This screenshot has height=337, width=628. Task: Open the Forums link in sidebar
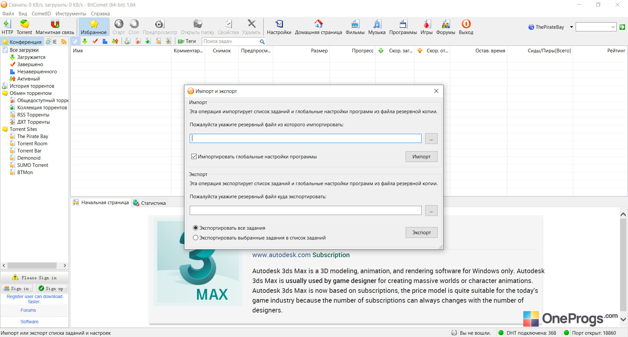pyautogui.click(x=28, y=310)
